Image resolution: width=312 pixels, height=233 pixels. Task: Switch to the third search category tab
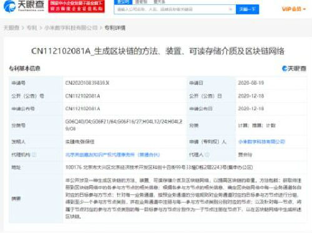[x=160, y=2]
